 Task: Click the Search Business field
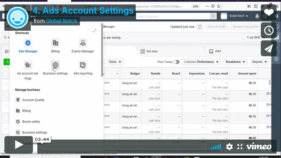pos(173,16)
